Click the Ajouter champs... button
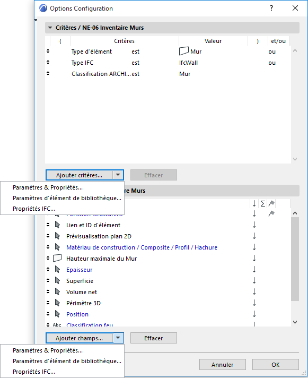 click(x=79, y=338)
